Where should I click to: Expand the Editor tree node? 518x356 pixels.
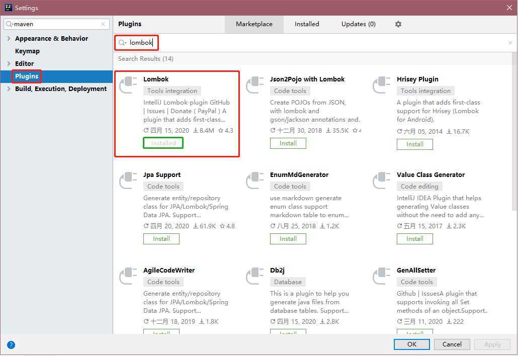[9, 63]
